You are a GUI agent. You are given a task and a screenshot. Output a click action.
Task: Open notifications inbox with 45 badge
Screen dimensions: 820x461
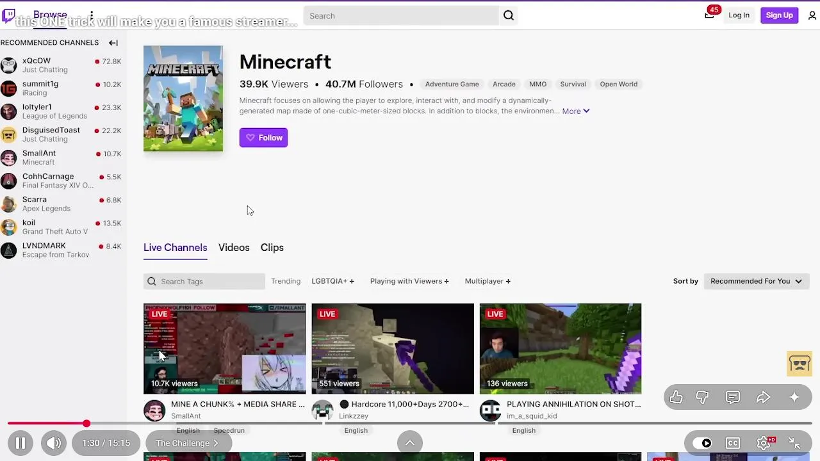pyautogui.click(x=709, y=15)
